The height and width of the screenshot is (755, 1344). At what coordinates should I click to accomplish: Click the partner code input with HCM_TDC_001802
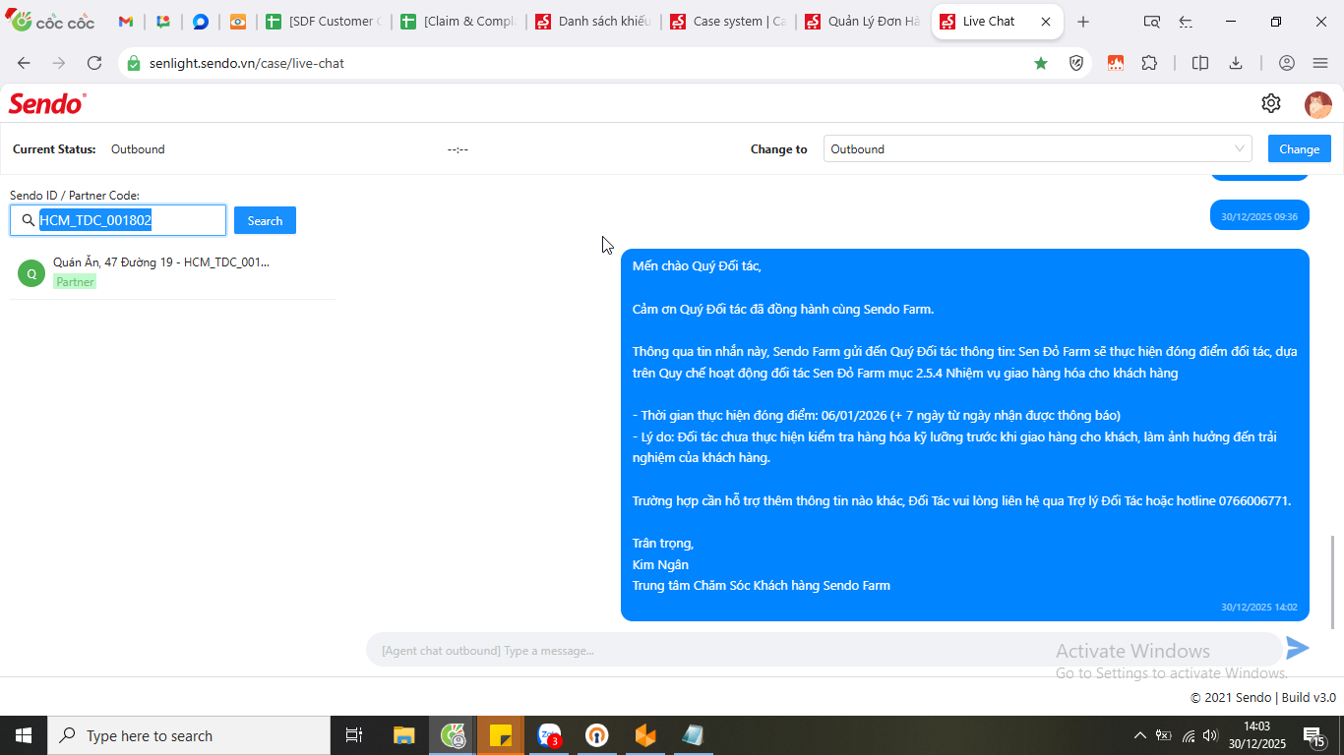[118, 220]
